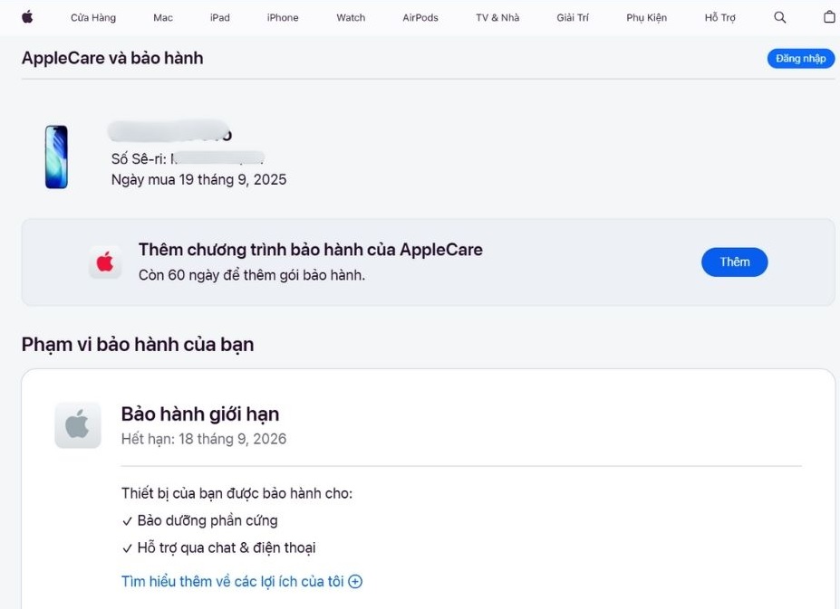
Task: Open the search icon
Action: pyautogui.click(x=779, y=16)
